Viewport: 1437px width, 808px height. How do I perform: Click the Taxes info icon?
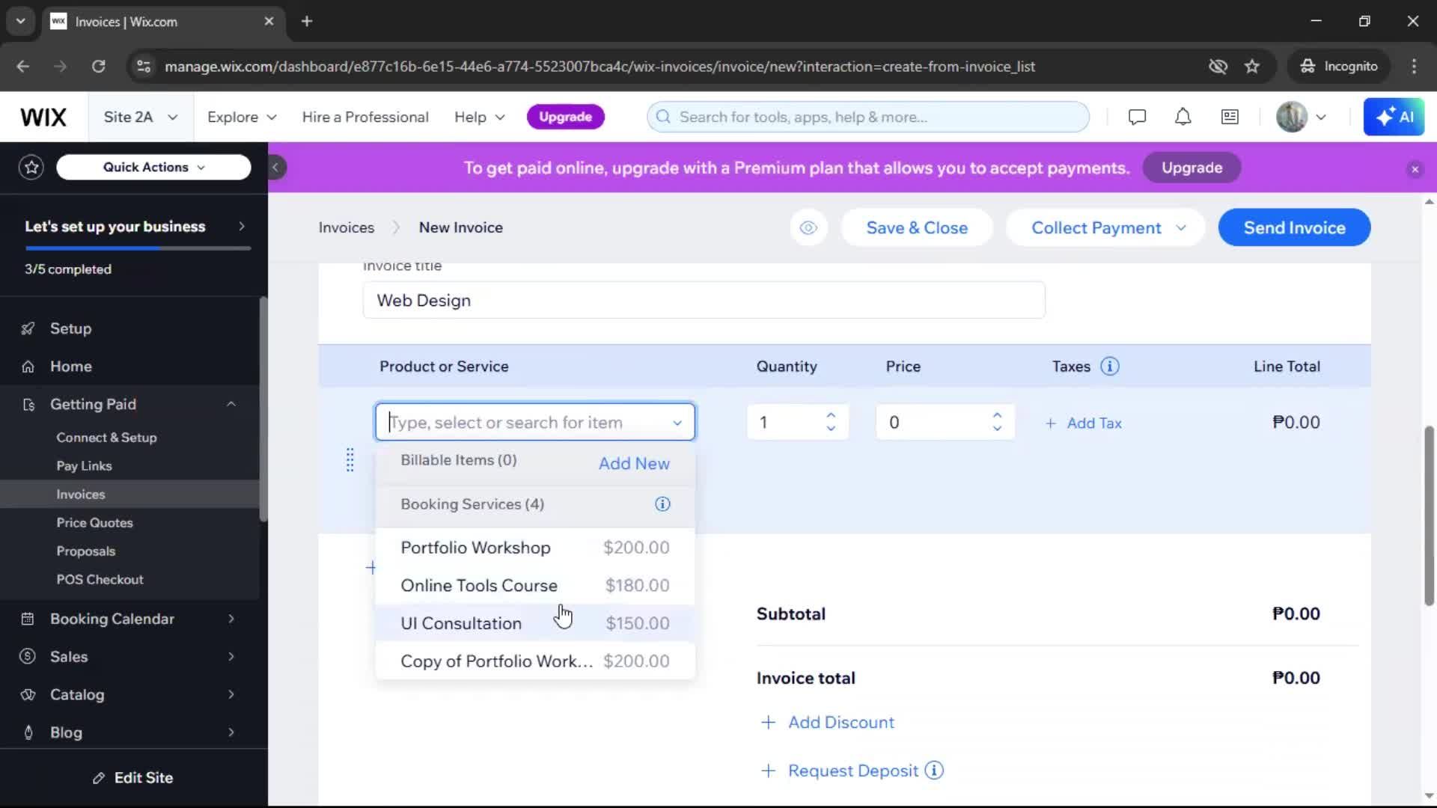[x=1110, y=367]
